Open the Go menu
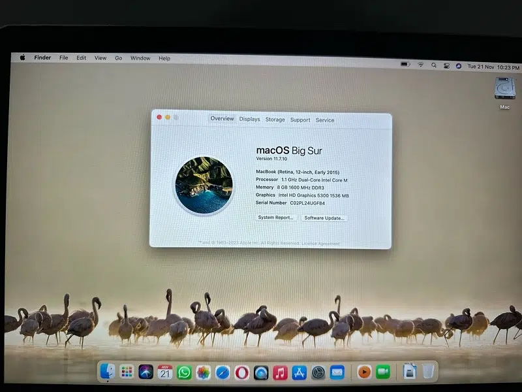 pyautogui.click(x=119, y=58)
